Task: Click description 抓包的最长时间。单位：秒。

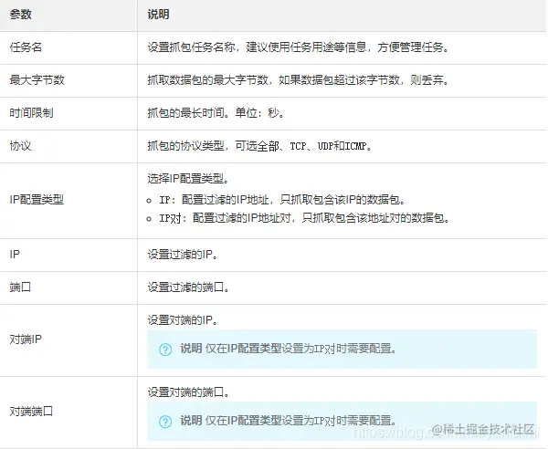Action: pos(216,113)
